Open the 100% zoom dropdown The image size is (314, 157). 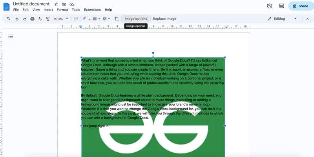61,19
